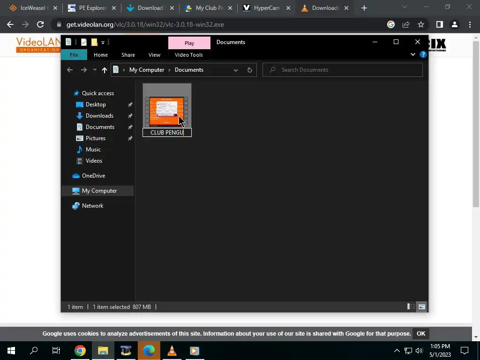Open Music in navigation pane
The image size is (480, 360).
(93, 150)
